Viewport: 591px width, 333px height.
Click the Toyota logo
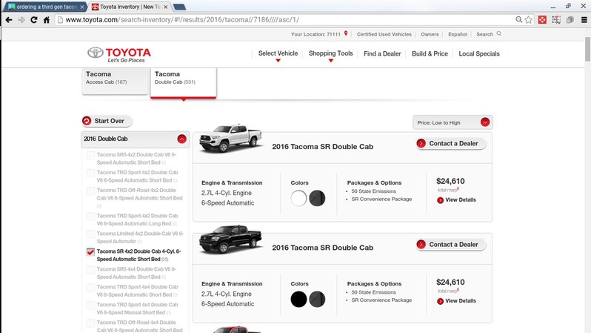click(x=119, y=54)
